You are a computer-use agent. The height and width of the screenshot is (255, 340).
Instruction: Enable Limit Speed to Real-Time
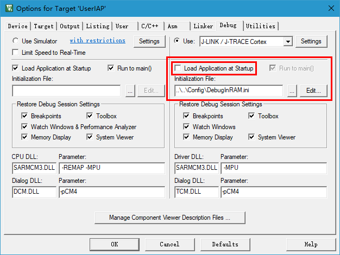(15, 53)
